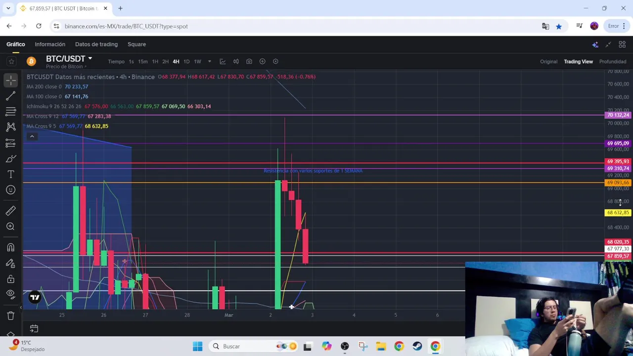The width and height of the screenshot is (633, 356).
Task: Switch chart to 1s interval
Action: (x=131, y=61)
